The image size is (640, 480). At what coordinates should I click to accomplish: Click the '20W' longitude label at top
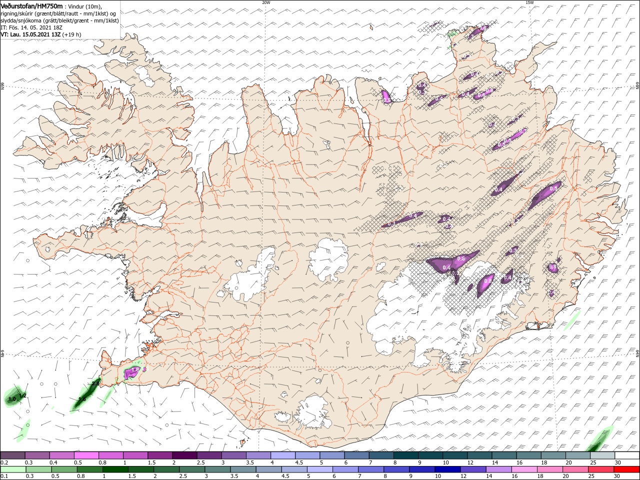[x=266, y=2]
